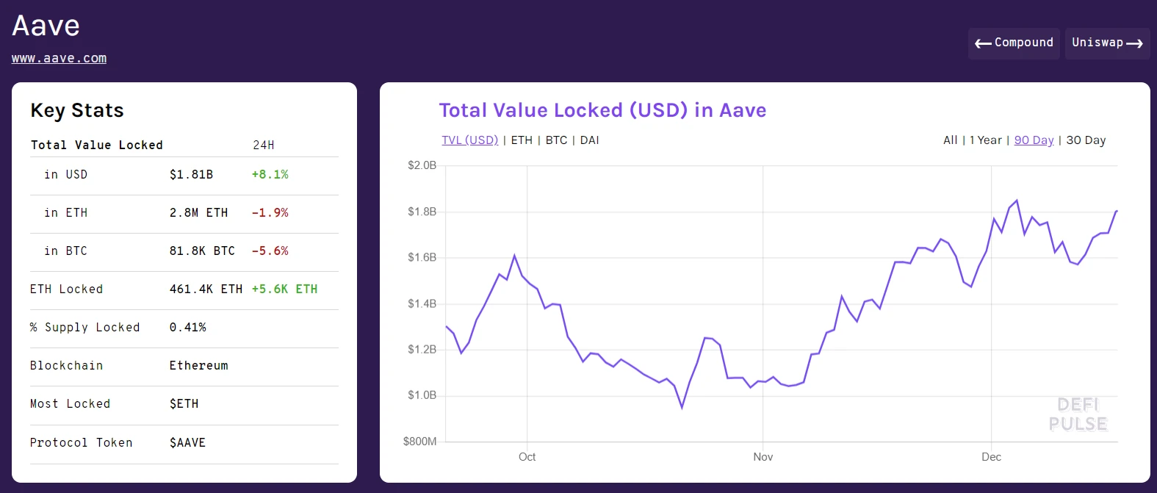Click the Key Stats heading
This screenshot has height=493, width=1157.
tap(76, 110)
